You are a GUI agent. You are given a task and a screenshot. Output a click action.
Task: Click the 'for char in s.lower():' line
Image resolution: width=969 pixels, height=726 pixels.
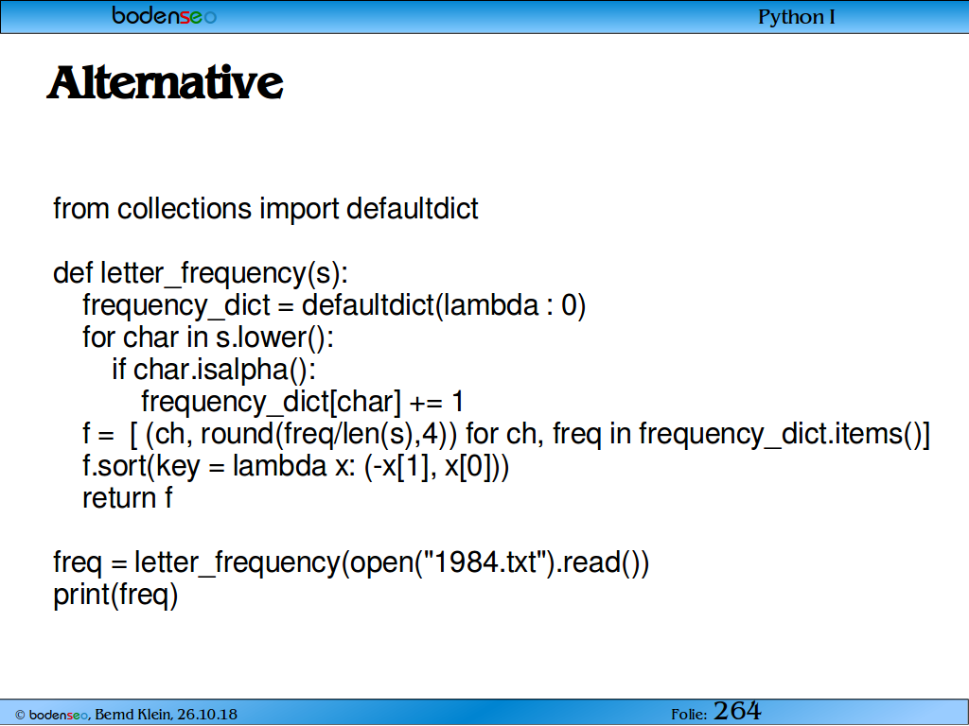tap(208, 337)
